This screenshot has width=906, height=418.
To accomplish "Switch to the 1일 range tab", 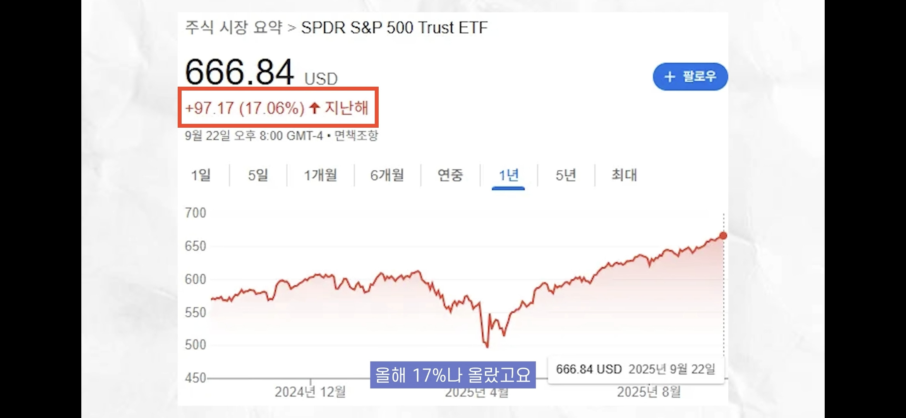I will pyautogui.click(x=201, y=175).
